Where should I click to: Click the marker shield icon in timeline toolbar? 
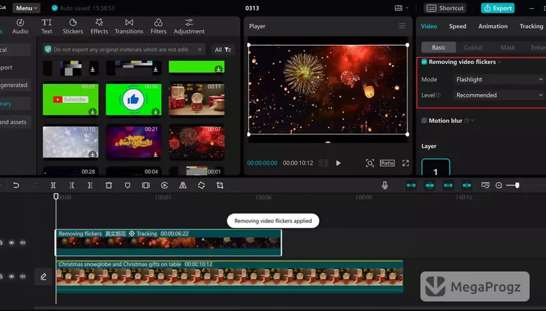click(128, 186)
